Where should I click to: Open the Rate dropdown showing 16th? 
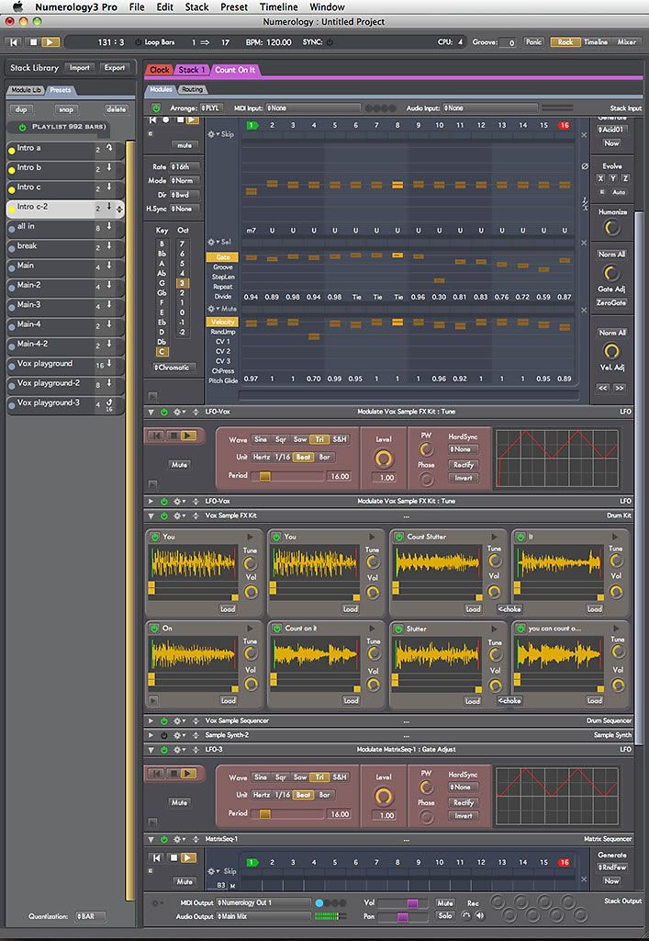pyautogui.click(x=184, y=167)
